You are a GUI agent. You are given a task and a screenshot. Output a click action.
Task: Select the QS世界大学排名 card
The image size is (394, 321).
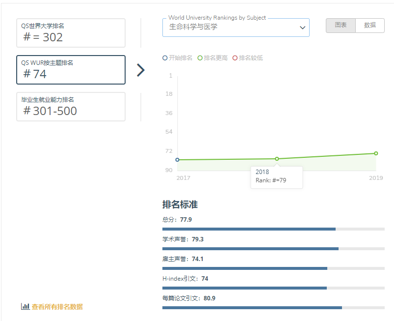tap(71, 33)
